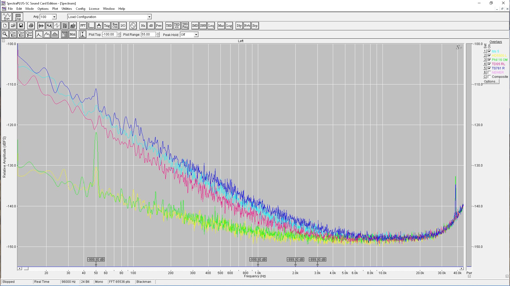This screenshot has width=510, height=286.
Task: Open the Utilities menu
Action: pos(67,9)
